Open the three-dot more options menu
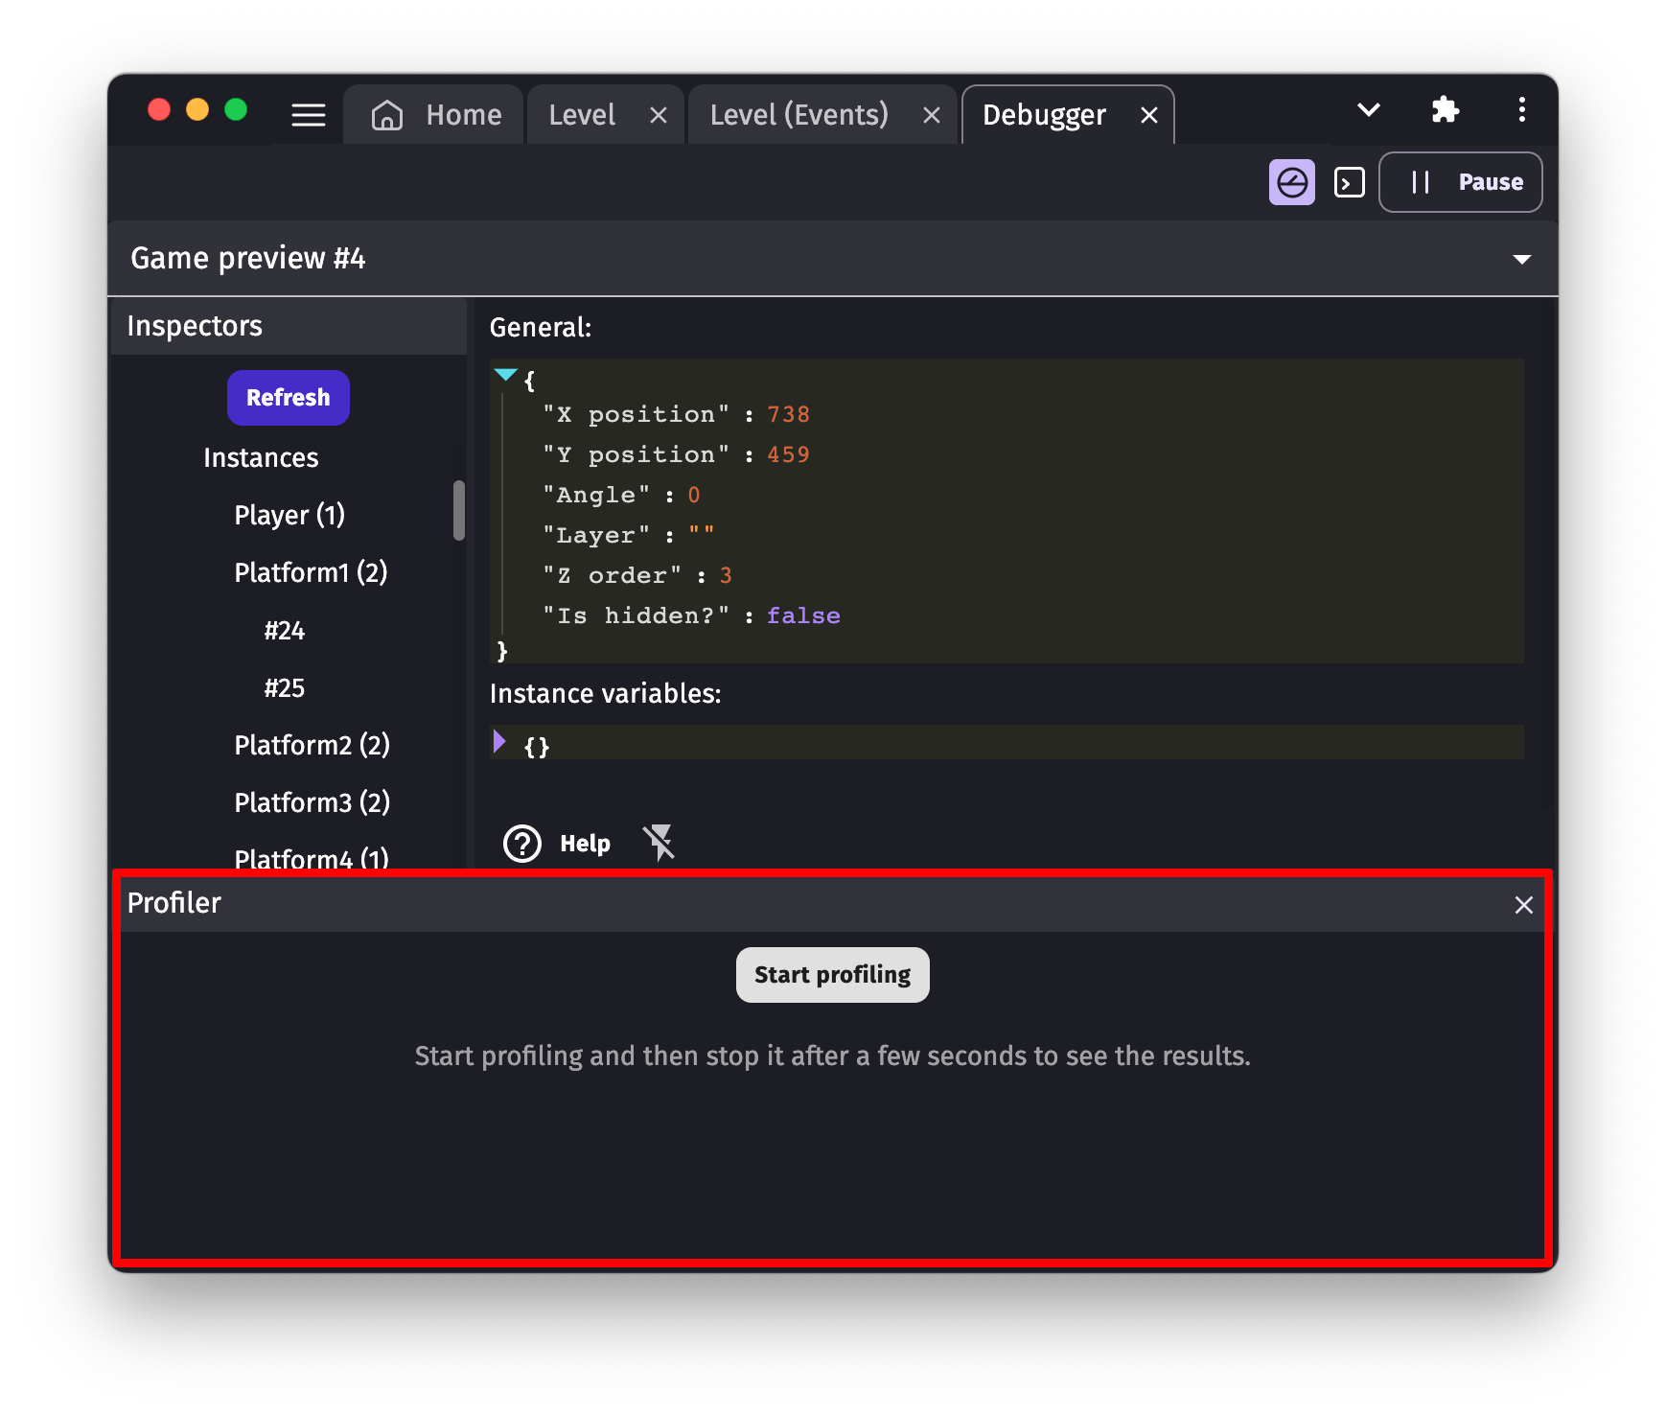Screen dimensions: 1666x1415 tap(1521, 110)
